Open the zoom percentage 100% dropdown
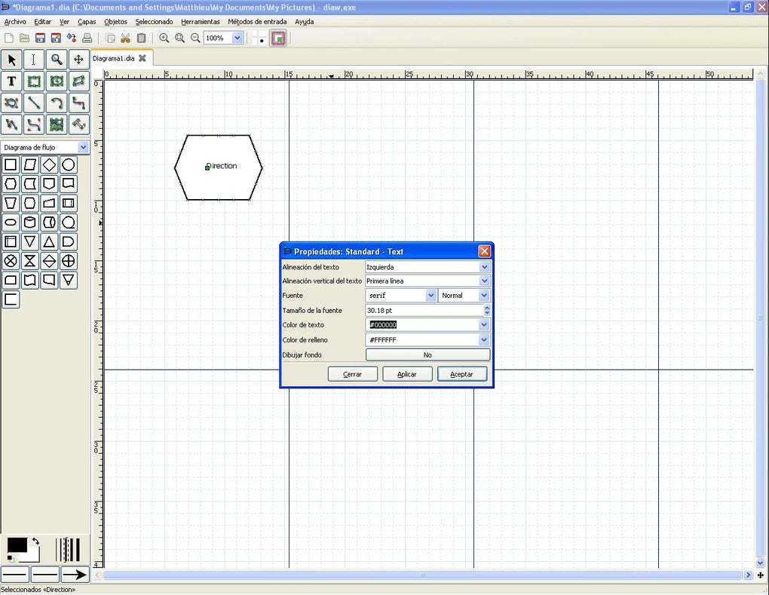Image resolution: width=769 pixels, height=595 pixels. pos(237,38)
